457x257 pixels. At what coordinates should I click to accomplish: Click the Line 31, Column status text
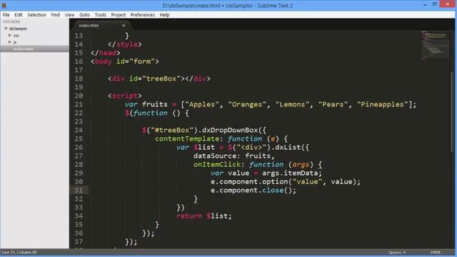[x=19, y=252]
